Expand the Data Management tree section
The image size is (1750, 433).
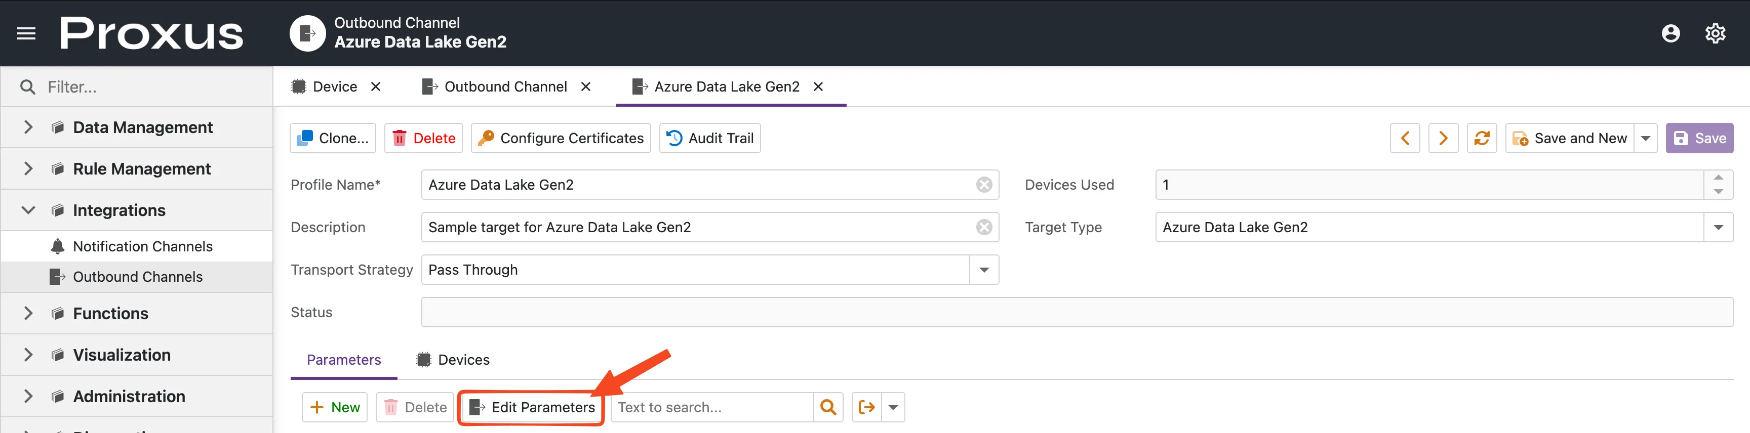click(28, 127)
